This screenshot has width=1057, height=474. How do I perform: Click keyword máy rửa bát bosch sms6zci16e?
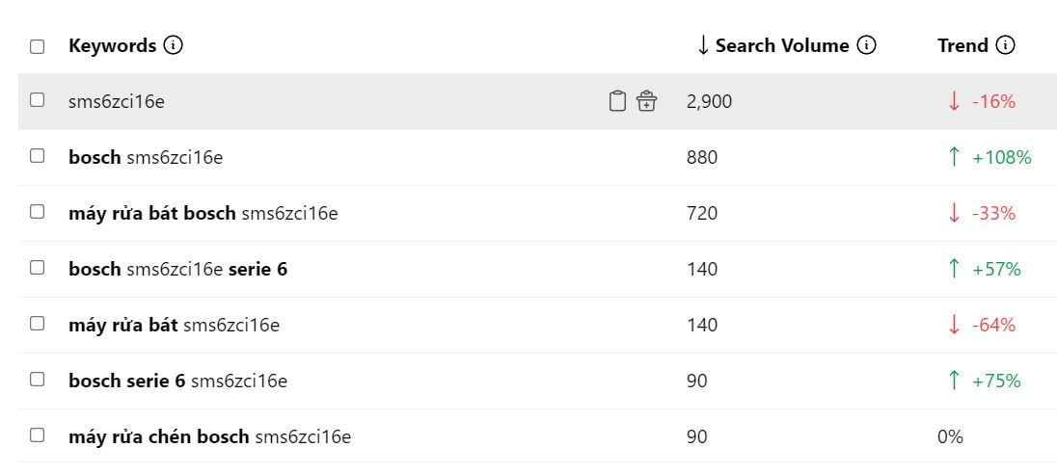tap(203, 214)
